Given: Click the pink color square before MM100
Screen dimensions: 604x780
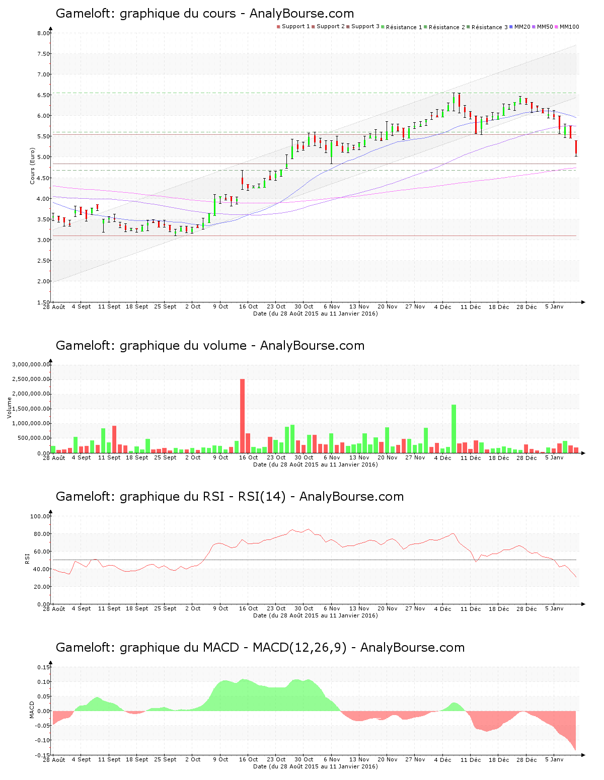Looking at the screenshot, I should coord(557,27).
